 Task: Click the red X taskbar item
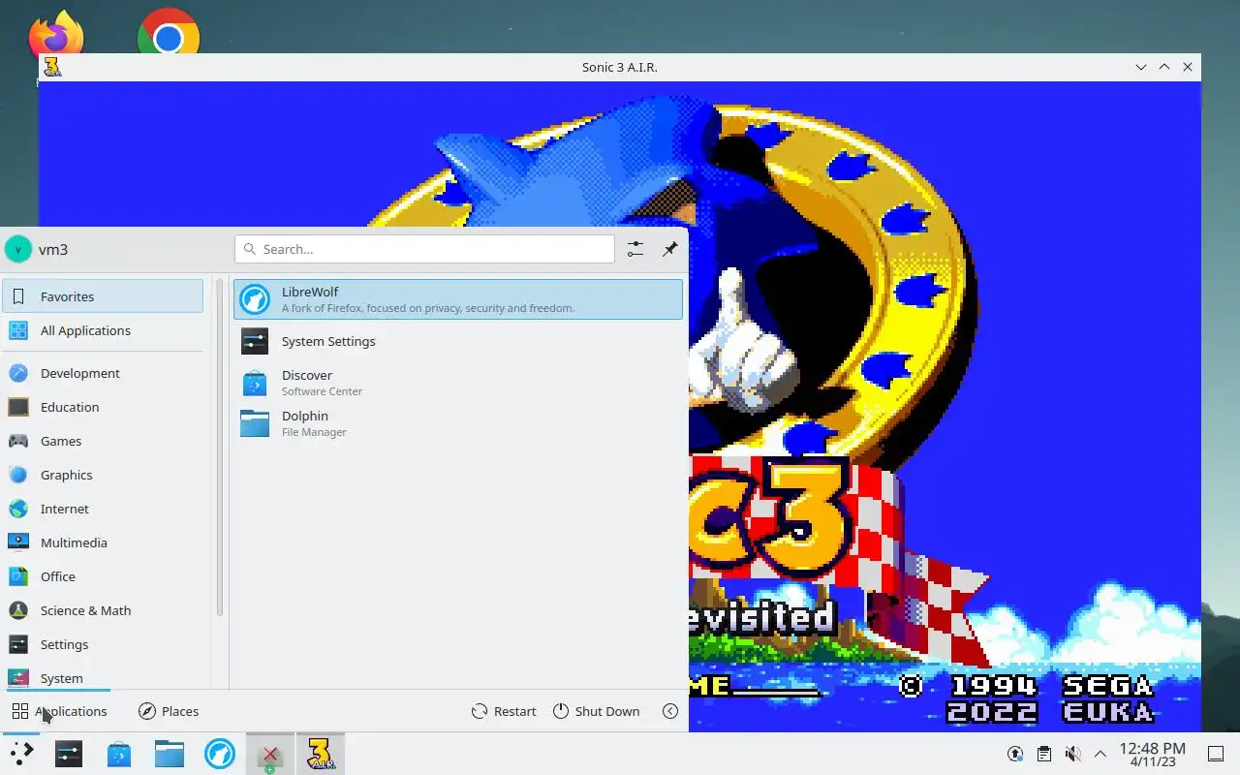270,754
